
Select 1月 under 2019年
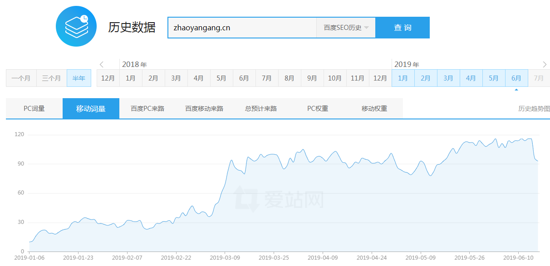pyautogui.click(x=403, y=78)
